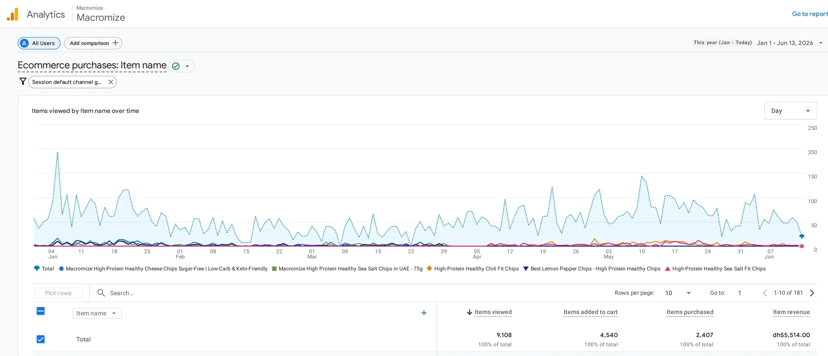Viewport: 828px width, 356px height.
Task: Click the chart title Items viewed by Item name
Action: point(85,111)
